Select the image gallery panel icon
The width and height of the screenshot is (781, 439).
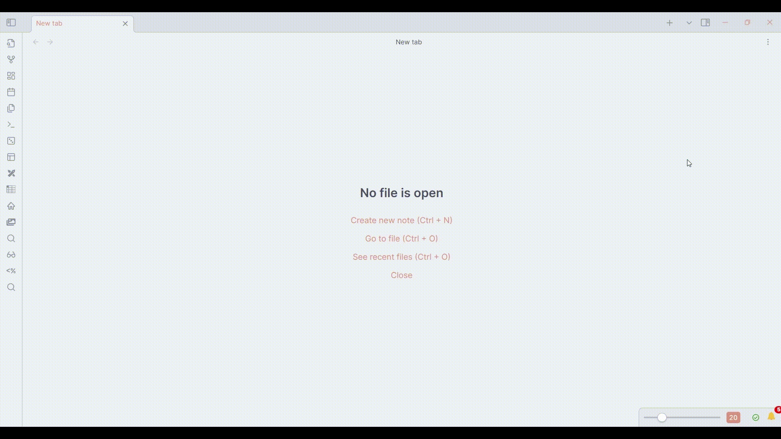pos(11,222)
